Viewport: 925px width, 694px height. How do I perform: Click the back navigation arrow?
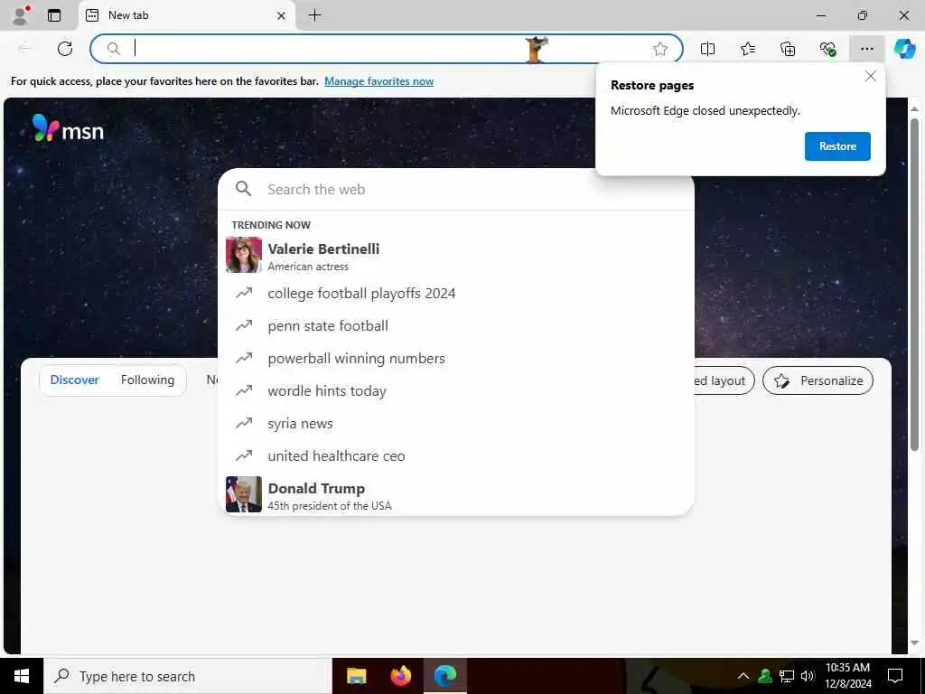25,49
